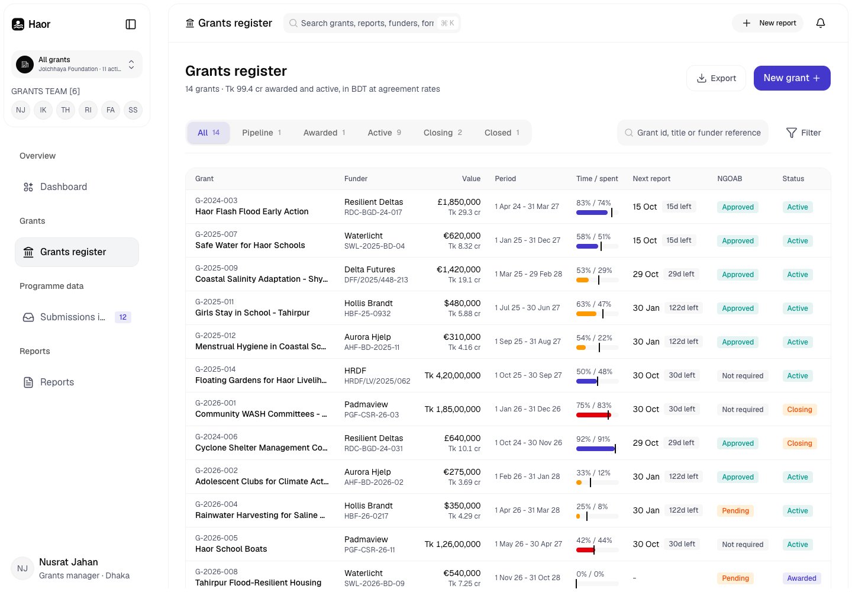852x592 pixels.
Task: Click the Haor logo icon
Action: (18, 24)
